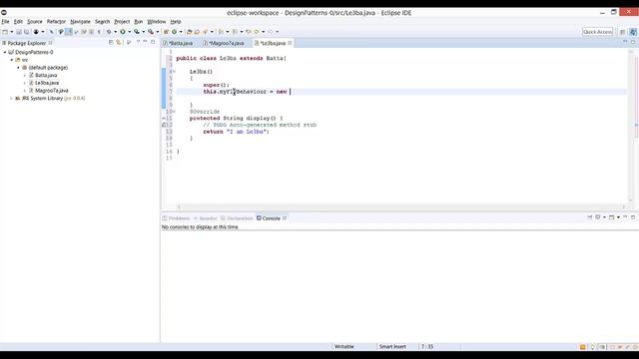Open dropdown arrow next to Coverage icon
639x359 pixels.
pyautogui.click(x=143, y=32)
